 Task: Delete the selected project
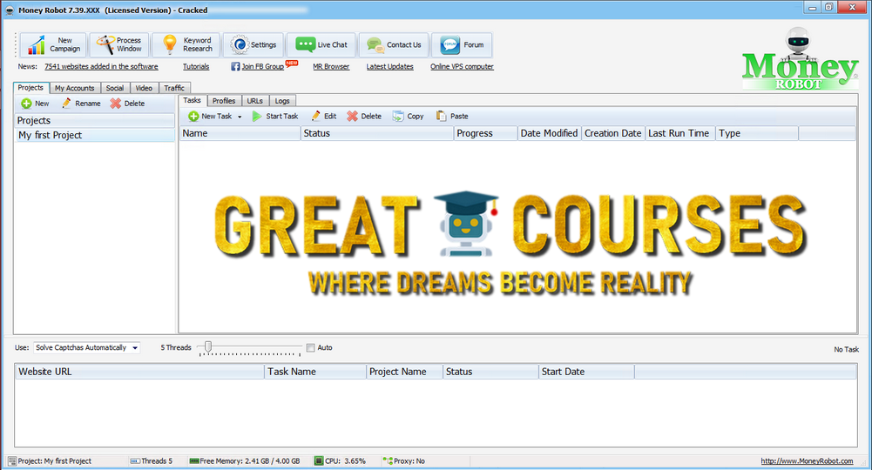[x=127, y=104]
